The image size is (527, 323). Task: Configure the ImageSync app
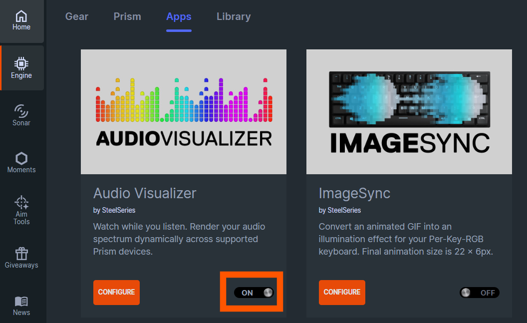click(x=342, y=292)
